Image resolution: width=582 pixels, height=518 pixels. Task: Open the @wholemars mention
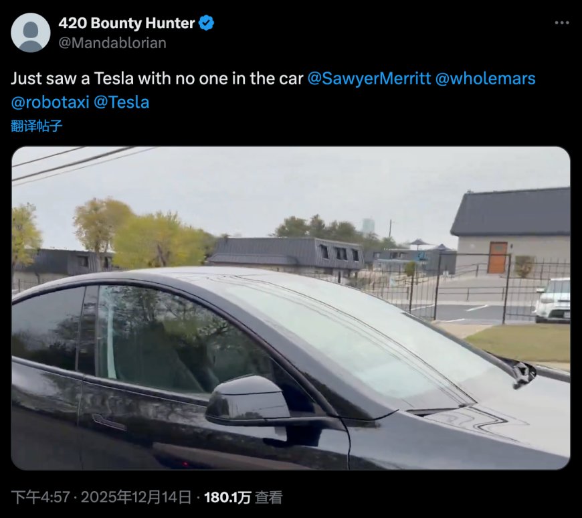[x=485, y=78]
